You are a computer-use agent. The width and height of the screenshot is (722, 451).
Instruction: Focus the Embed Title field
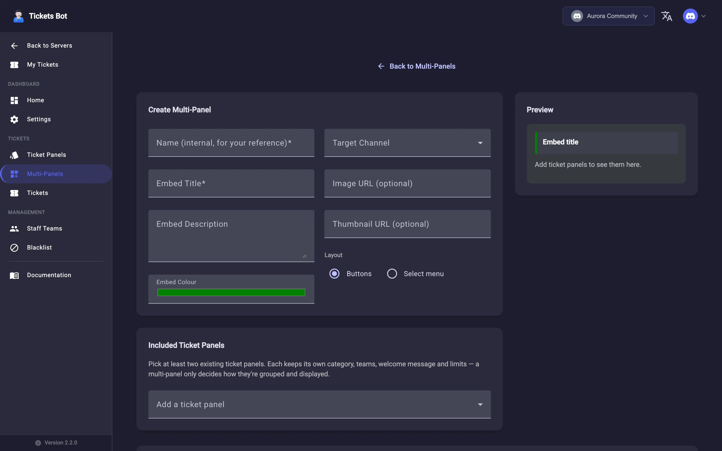[x=231, y=183]
